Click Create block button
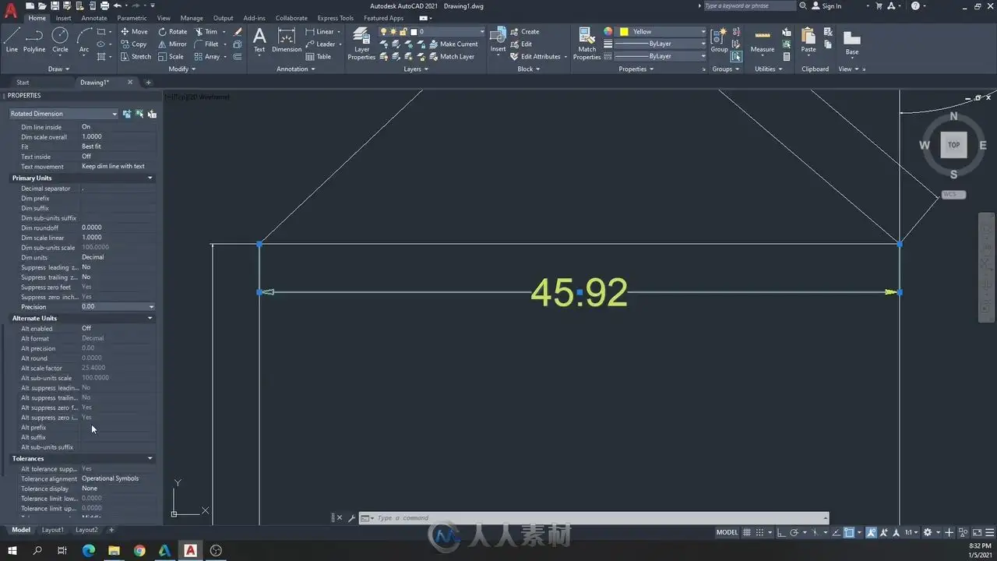The width and height of the screenshot is (997, 561). tap(524, 32)
